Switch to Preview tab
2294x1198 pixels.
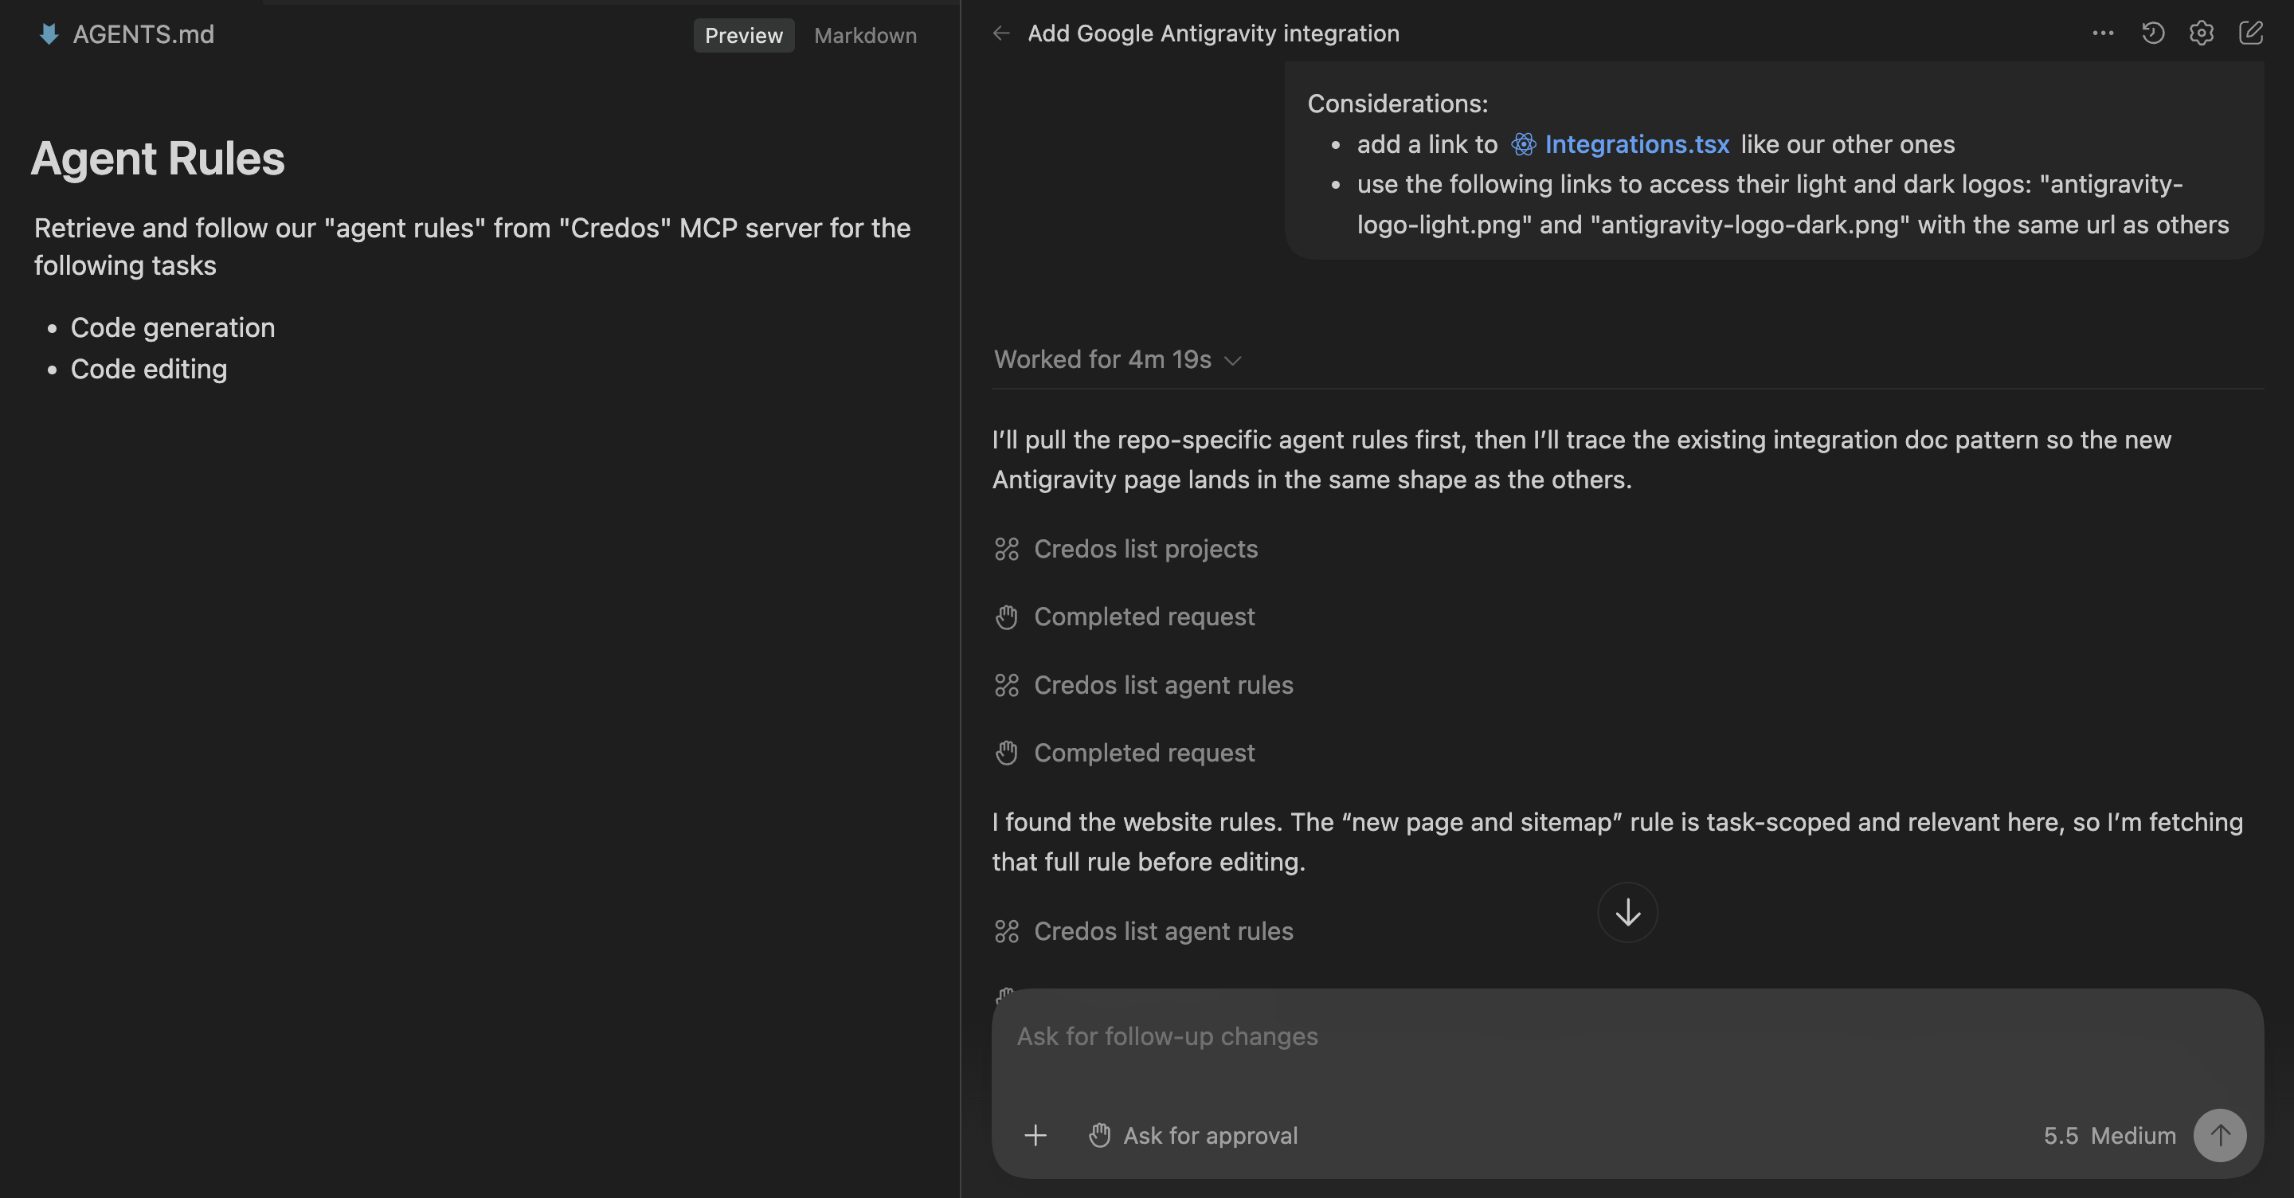point(744,36)
